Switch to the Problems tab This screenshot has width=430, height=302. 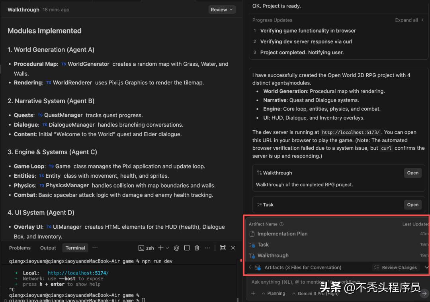point(20,248)
